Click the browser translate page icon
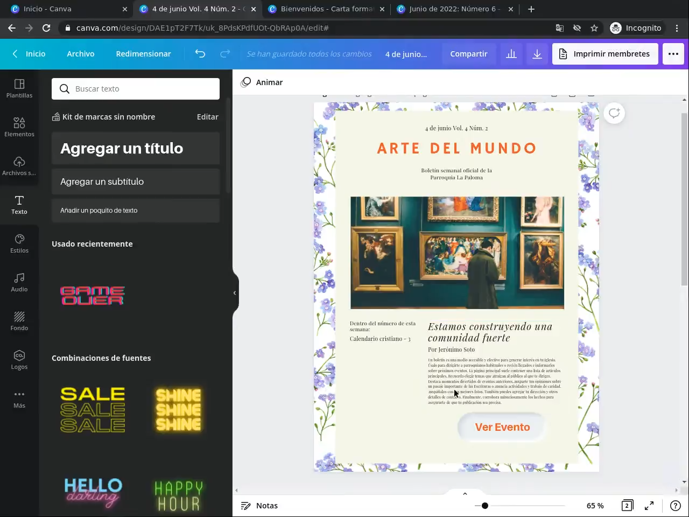Image resolution: width=689 pixels, height=517 pixels. click(x=560, y=28)
